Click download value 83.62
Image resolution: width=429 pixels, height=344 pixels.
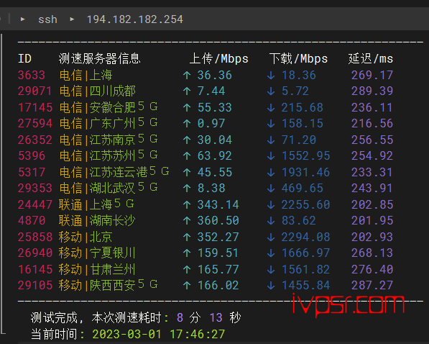[x=299, y=220]
